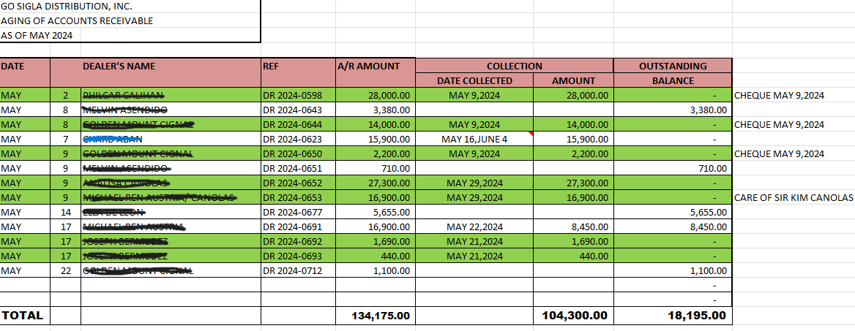Select the GO SIGLA DISTRIBUTION, INC. title cell
Screen dimensions: 855x331
[130, 7]
